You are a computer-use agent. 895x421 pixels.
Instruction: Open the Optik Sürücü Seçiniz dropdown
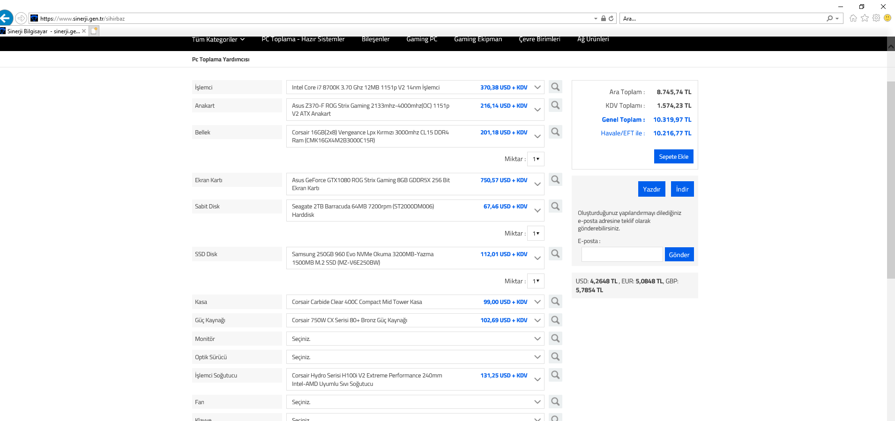click(415, 357)
